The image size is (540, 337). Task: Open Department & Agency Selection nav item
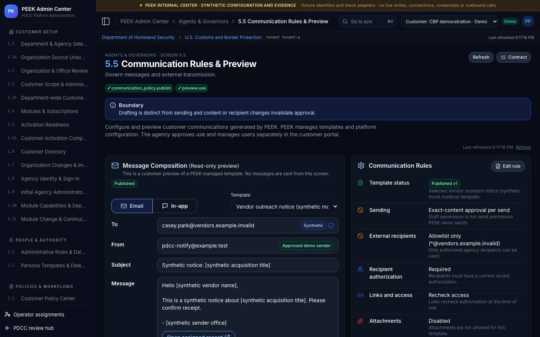[x=48, y=44]
